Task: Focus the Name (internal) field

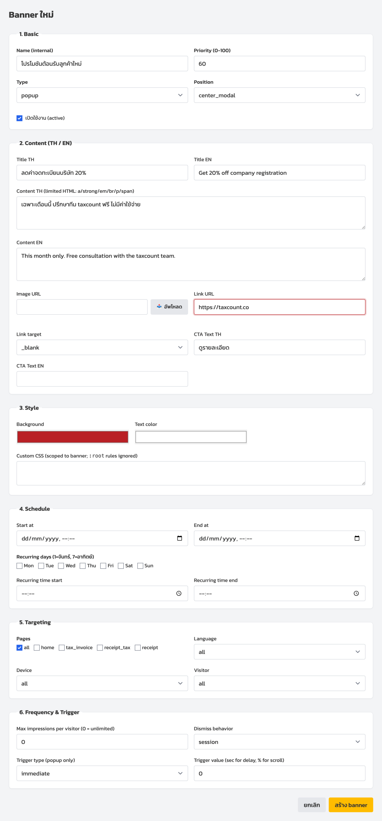Action: click(102, 63)
